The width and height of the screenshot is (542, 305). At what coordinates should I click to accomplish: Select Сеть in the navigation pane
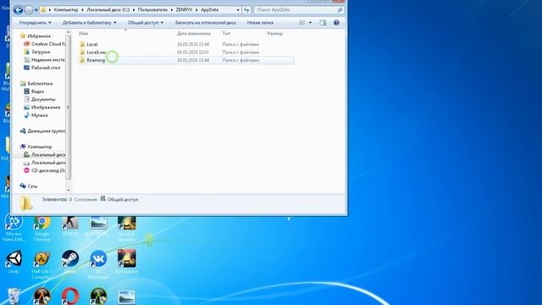pyautogui.click(x=32, y=186)
